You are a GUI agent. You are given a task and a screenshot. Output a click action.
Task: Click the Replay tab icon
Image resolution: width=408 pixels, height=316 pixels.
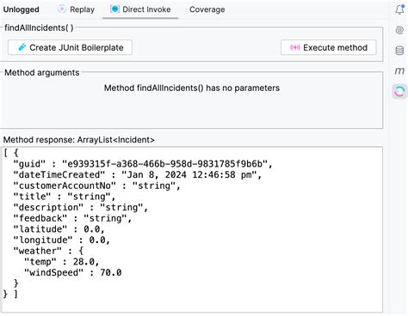tap(62, 9)
